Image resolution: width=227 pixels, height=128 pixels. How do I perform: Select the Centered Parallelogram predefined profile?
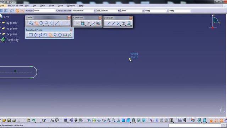coord(70,35)
